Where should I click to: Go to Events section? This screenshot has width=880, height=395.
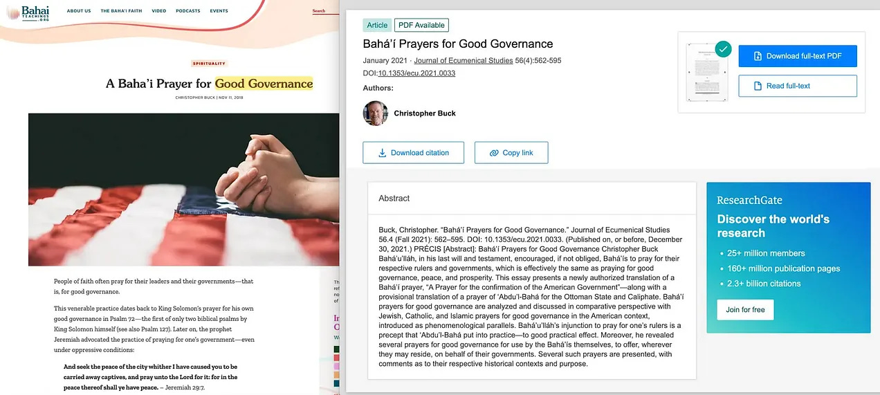[x=219, y=11]
